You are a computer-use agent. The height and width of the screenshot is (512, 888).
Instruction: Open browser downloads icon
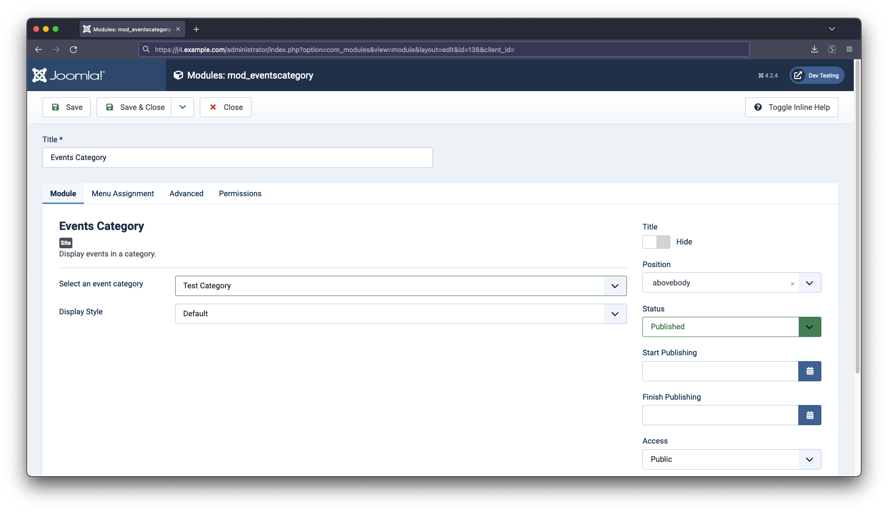tap(814, 49)
